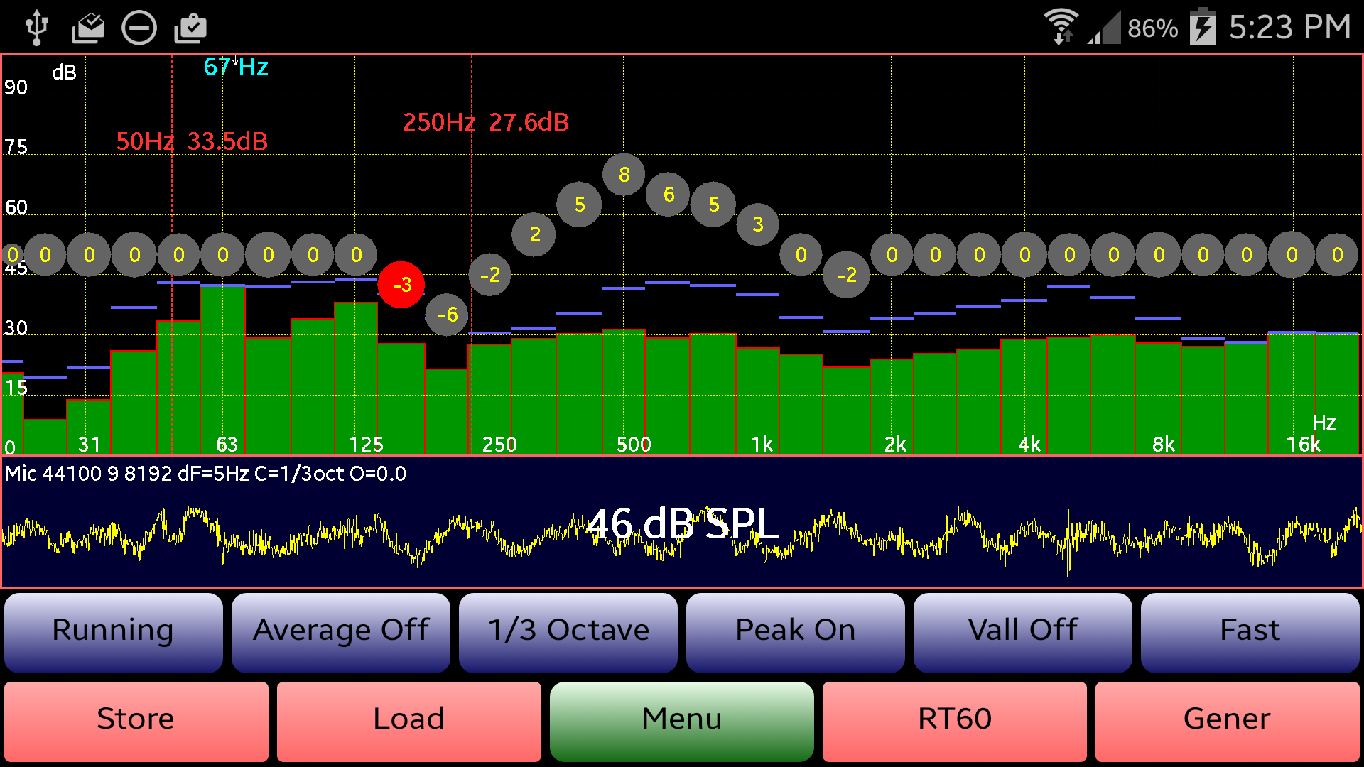Screen dimensions: 1364x767
Task: Click the battery charging indicator
Action: [1202, 26]
